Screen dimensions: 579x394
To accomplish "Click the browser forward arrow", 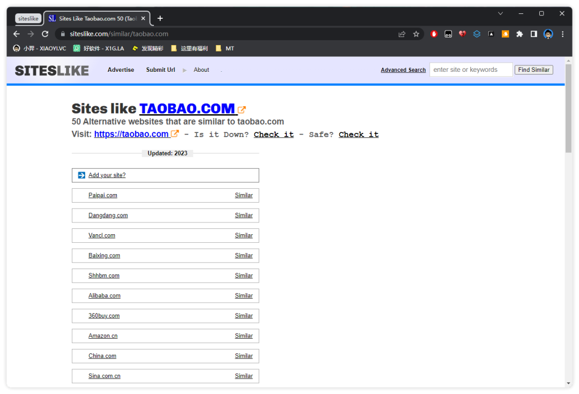I will [31, 34].
